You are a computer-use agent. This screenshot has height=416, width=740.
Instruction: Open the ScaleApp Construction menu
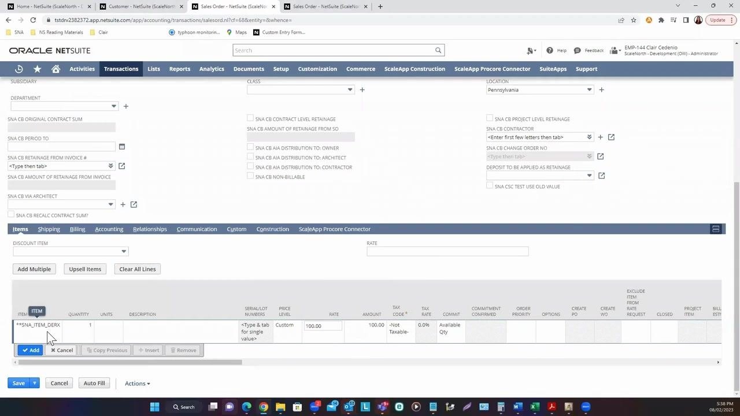click(415, 69)
